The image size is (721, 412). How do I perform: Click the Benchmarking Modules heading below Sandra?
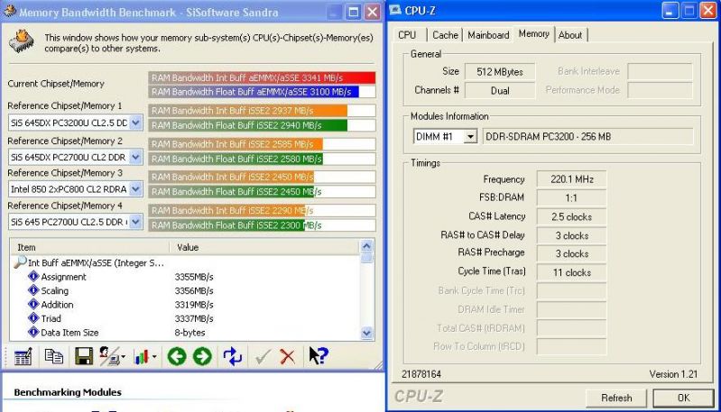[x=68, y=392]
